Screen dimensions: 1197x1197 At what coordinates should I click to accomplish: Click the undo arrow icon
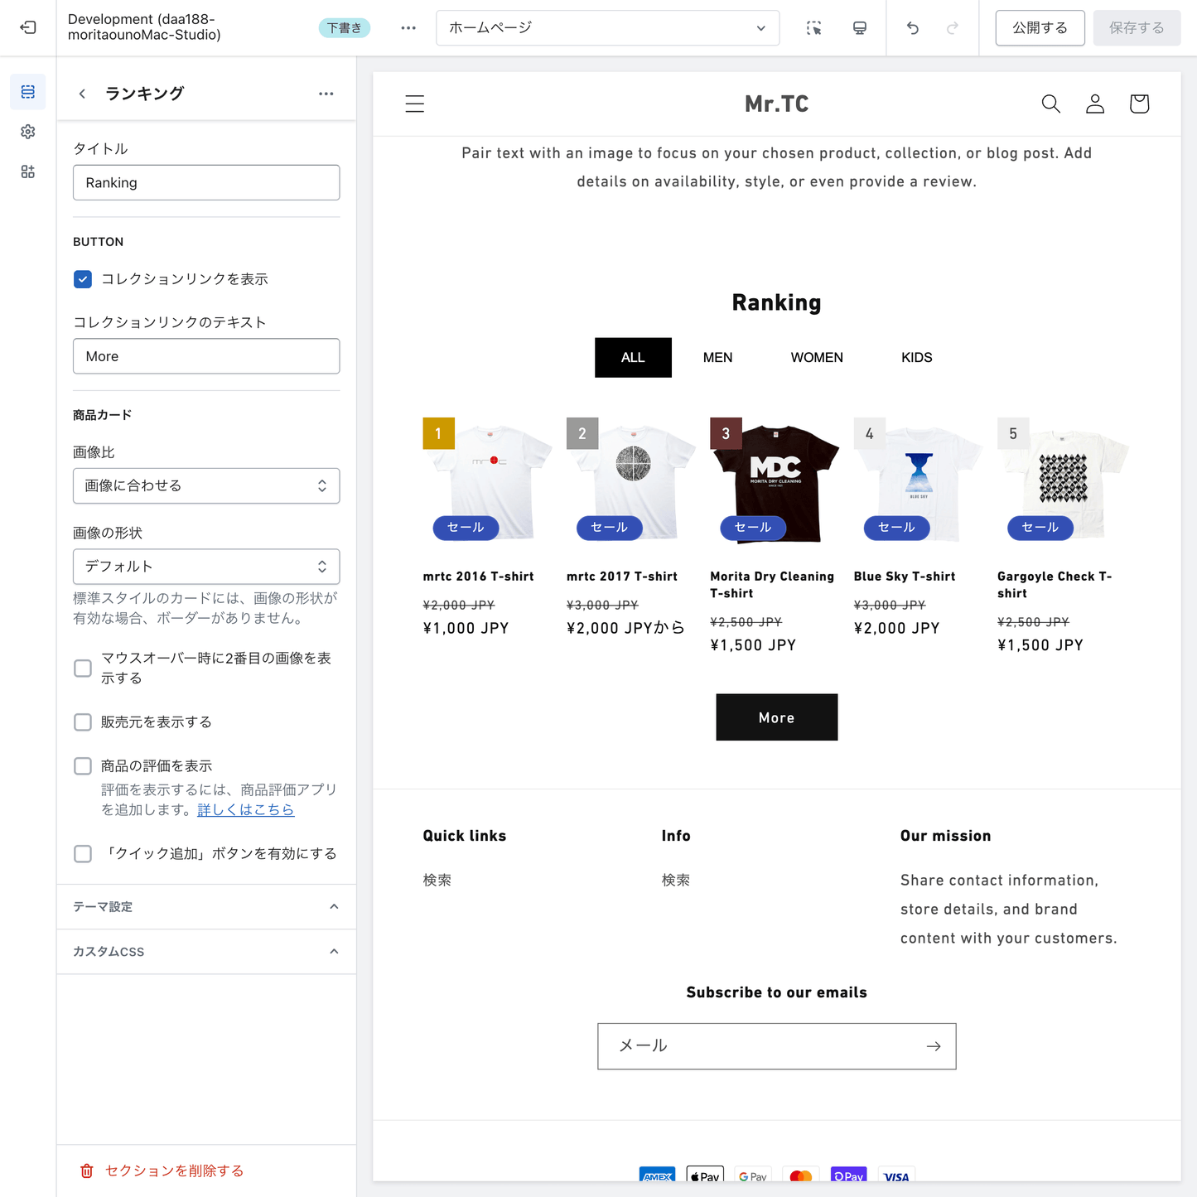tap(912, 27)
